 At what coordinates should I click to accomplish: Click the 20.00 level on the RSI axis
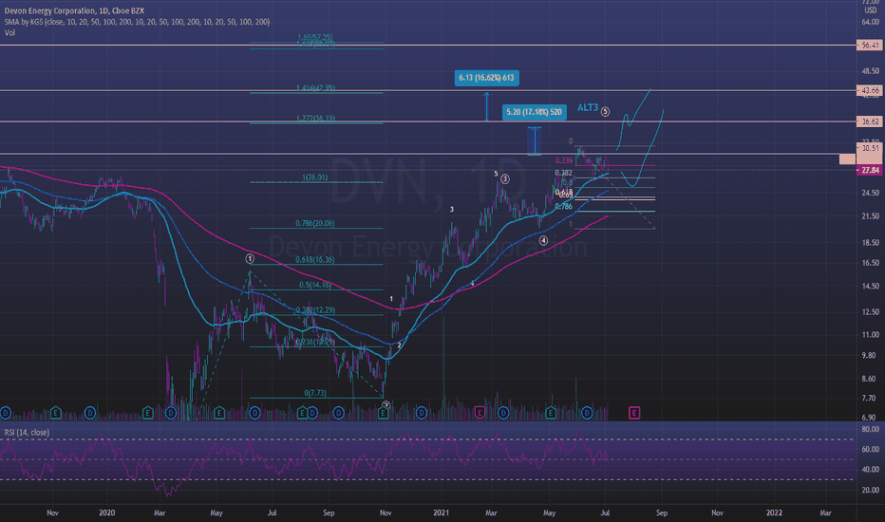871,490
